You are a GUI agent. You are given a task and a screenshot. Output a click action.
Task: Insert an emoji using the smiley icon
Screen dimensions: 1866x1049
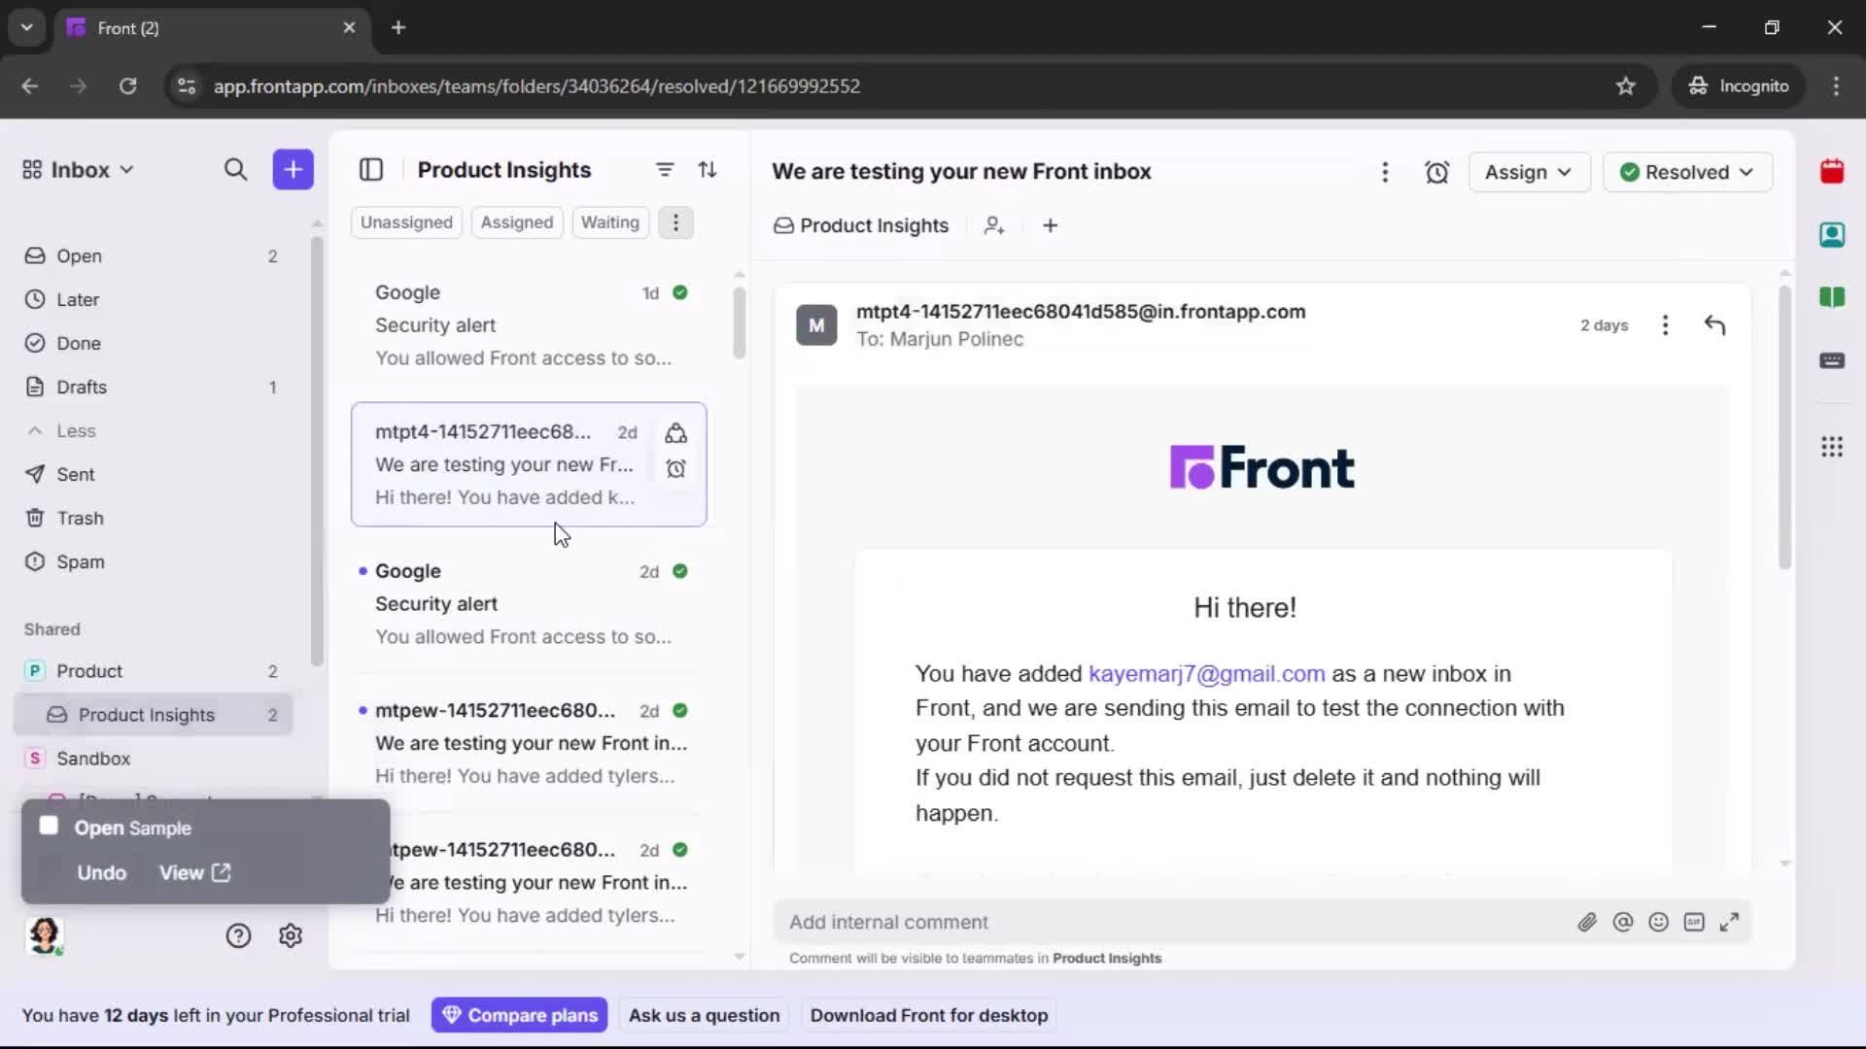(1659, 922)
